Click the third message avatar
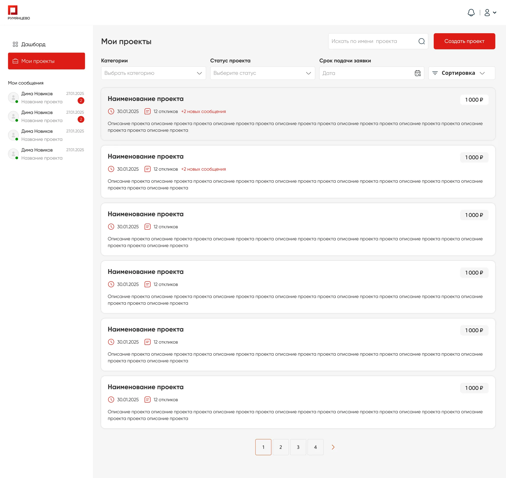The height and width of the screenshot is (478, 506). (13, 135)
